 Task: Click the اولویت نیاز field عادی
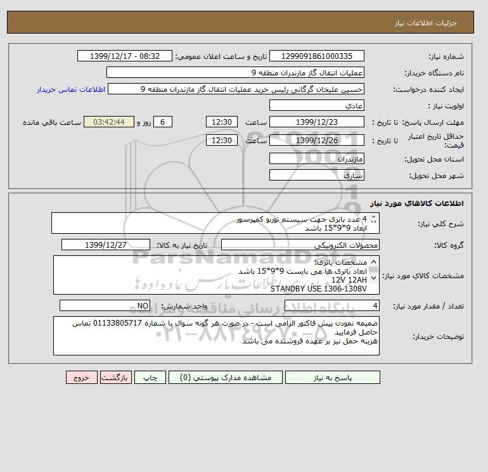point(316,105)
